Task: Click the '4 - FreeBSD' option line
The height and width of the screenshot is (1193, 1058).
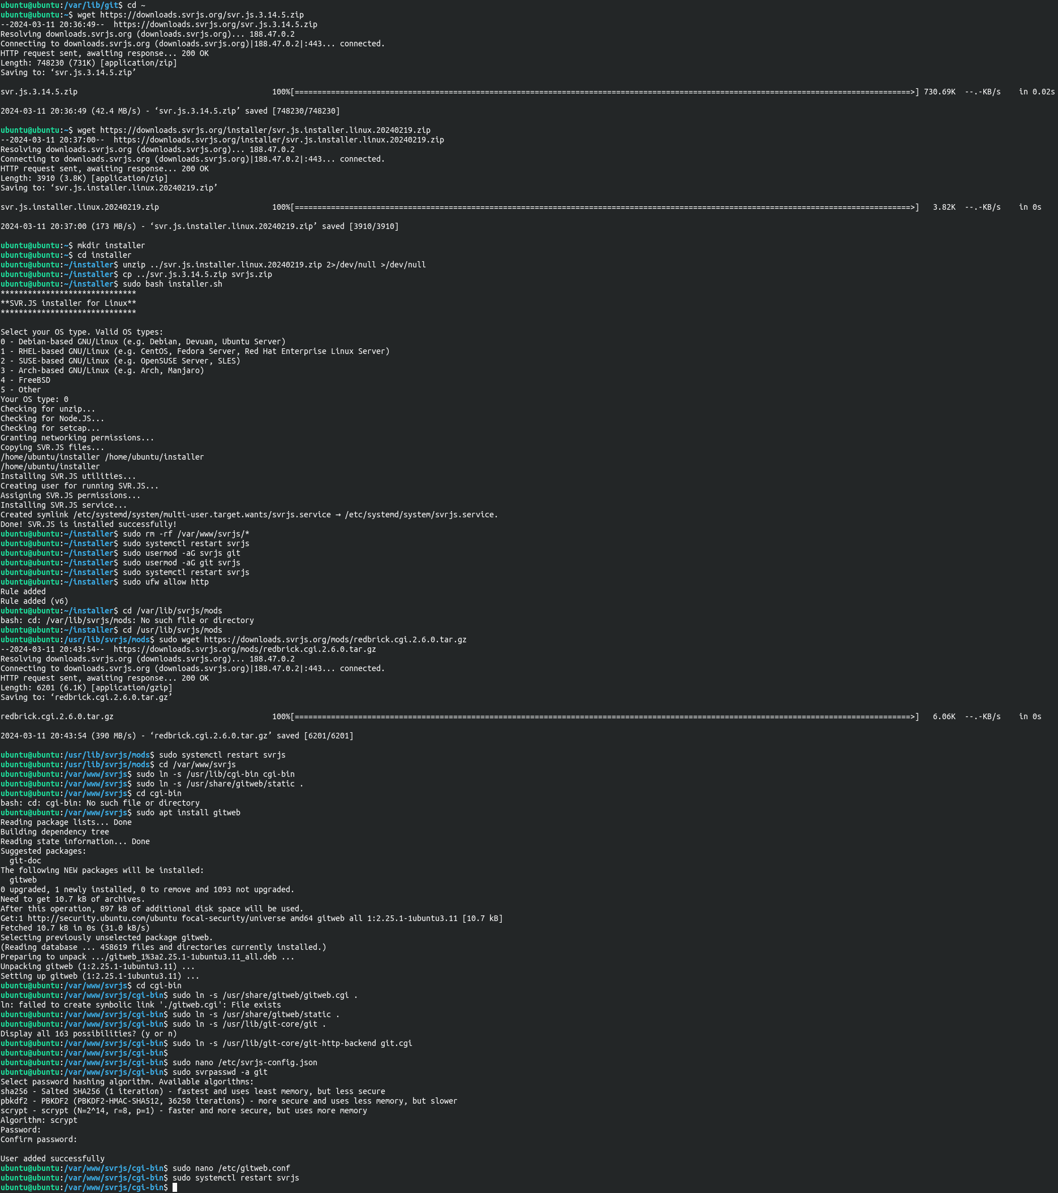Action: pyautogui.click(x=25, y=380)
